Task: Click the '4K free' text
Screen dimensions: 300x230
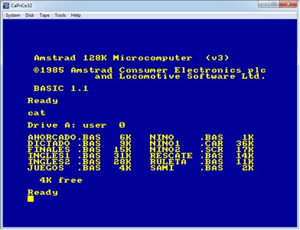Action: (x=61, y=180)
